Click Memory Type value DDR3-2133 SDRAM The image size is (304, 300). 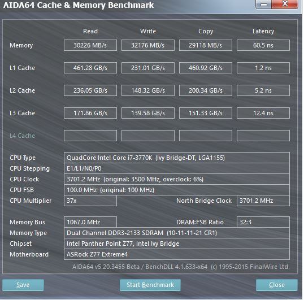click(177, 233)
